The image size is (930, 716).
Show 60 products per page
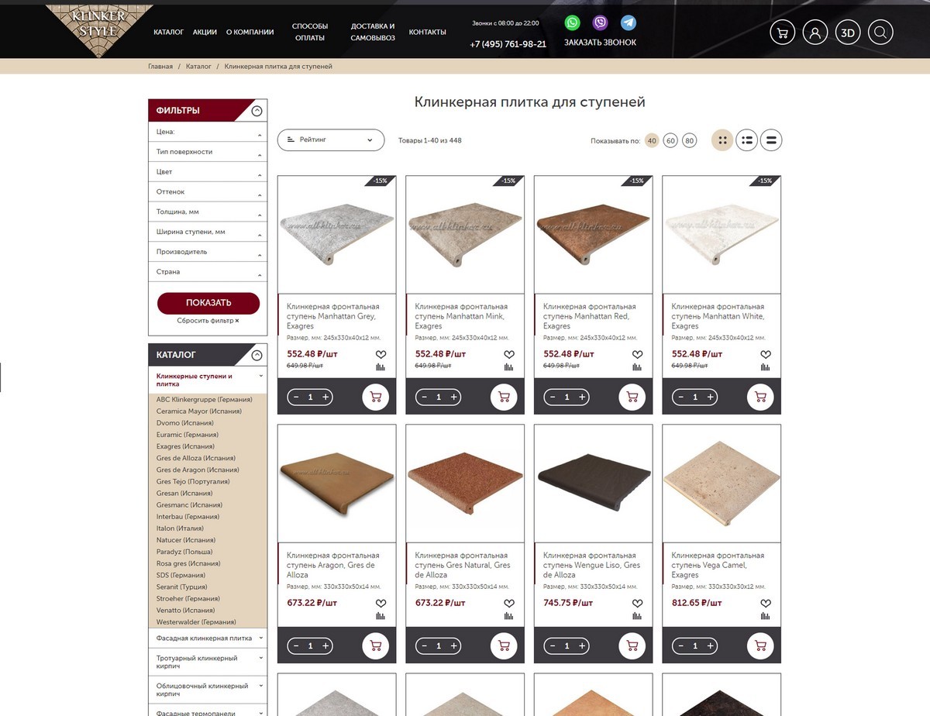[670, 141]
